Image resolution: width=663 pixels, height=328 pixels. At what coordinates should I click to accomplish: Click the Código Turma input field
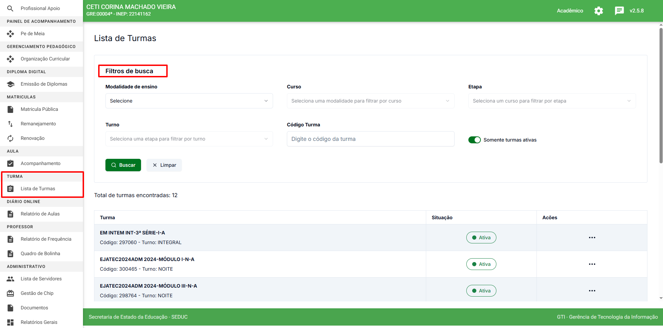pos(370,139)
